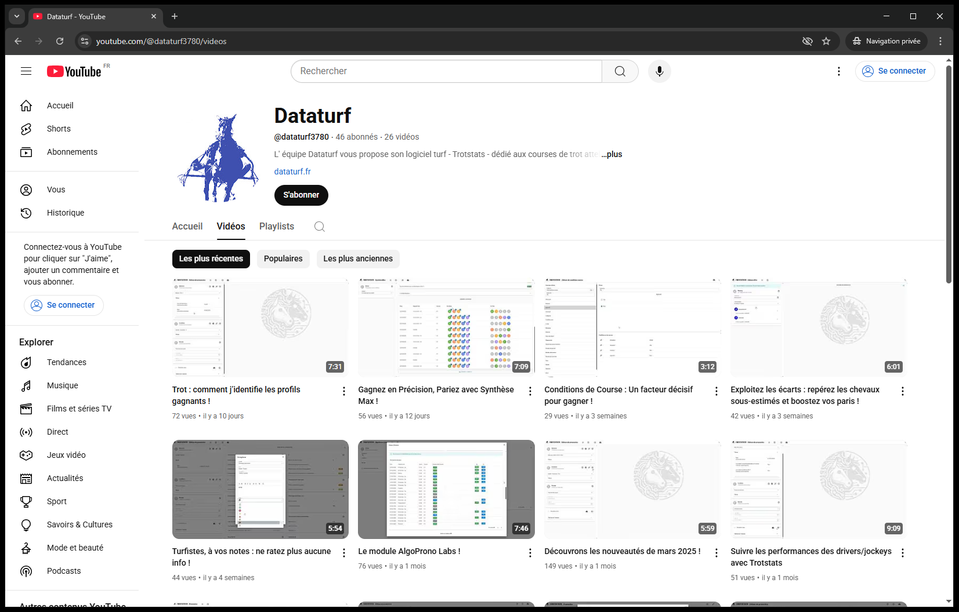Play 'Suivre les performances' 9:09 thumbnail
The height and width of the screenshot is (612, 959).
pyautogui.click(x=819, y=489)
